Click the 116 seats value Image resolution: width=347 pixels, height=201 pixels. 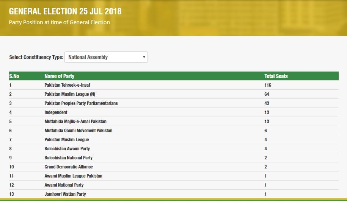(x=268, y=85)
